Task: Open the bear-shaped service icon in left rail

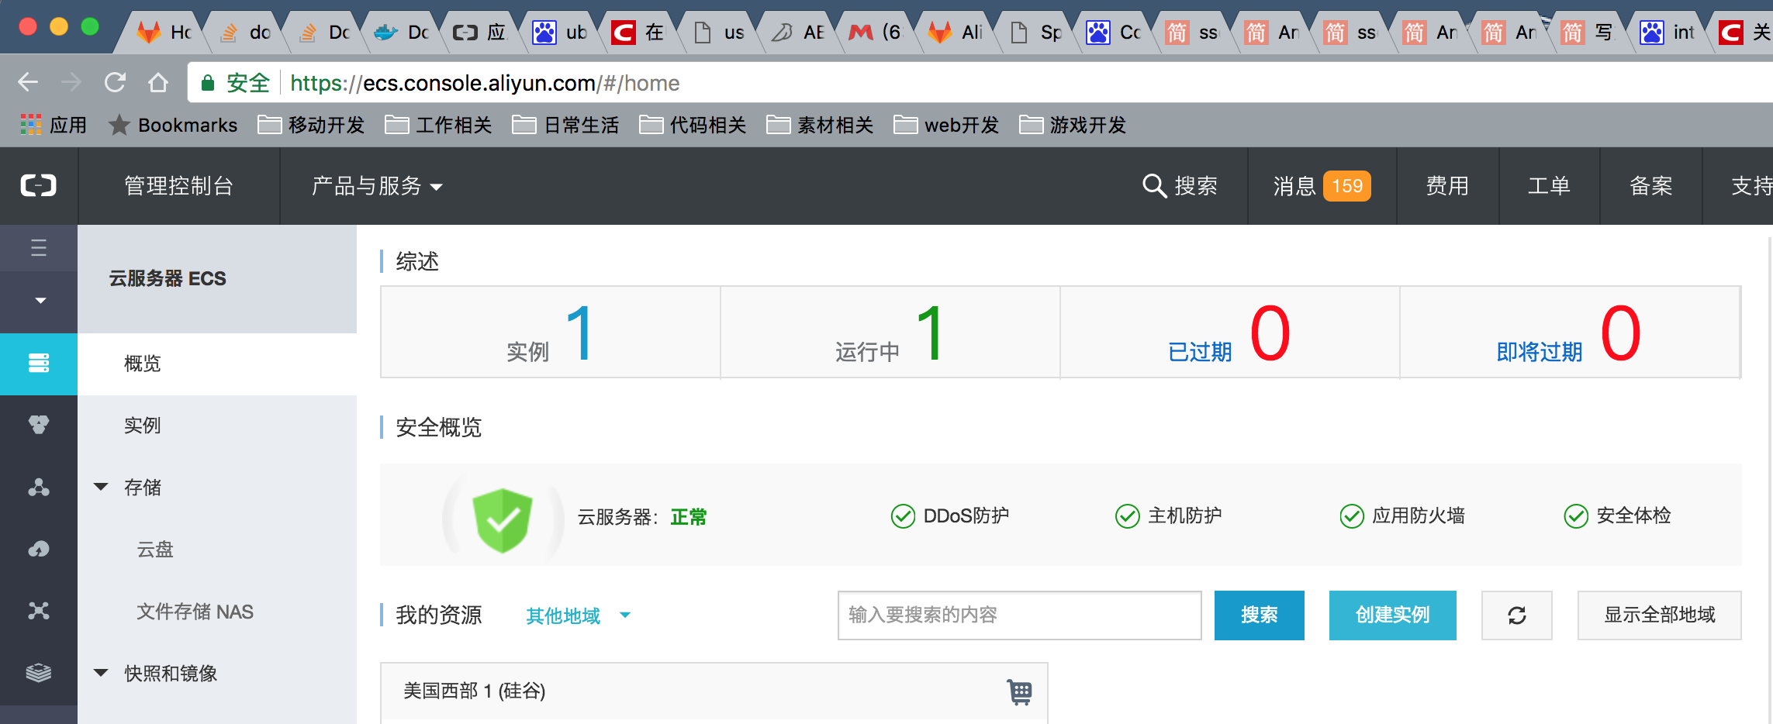Action: 39,425
